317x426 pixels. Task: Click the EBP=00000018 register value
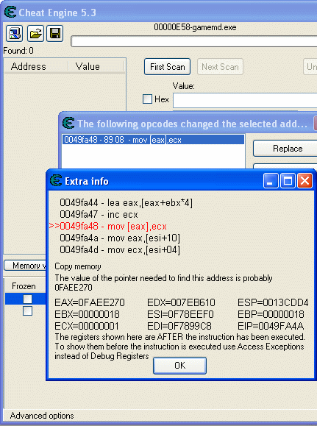[271, 314]
